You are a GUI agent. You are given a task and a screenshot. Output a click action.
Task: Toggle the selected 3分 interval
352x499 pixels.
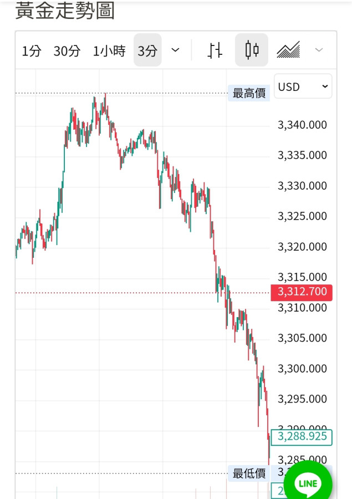click(147, 51)
